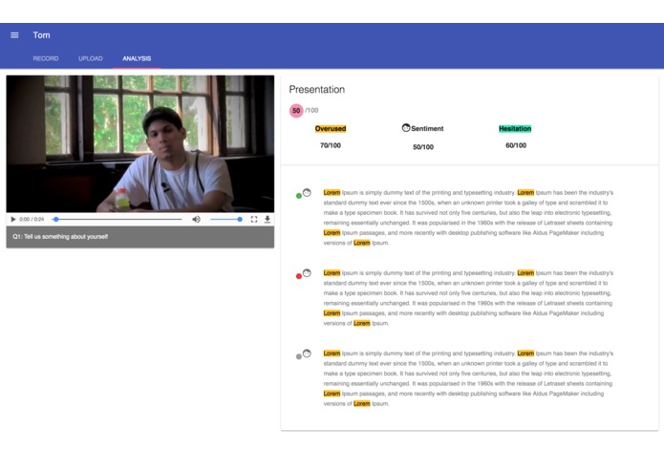This screenshot has width=664, height=472.
Task: Click the green sentiment dot
Action: pos(298,196)
